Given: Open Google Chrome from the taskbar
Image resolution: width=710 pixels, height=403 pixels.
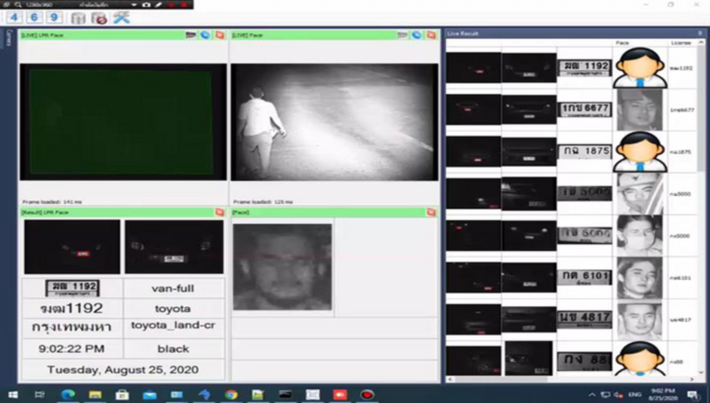Looking at the screenshot, I should [x=231, y=395].
